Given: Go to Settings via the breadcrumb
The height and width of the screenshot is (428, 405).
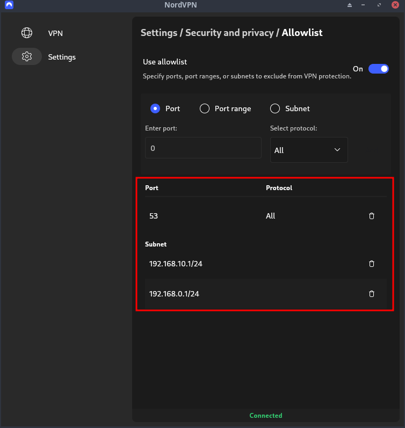Looking at the screenshot, I should pos(159,33).
